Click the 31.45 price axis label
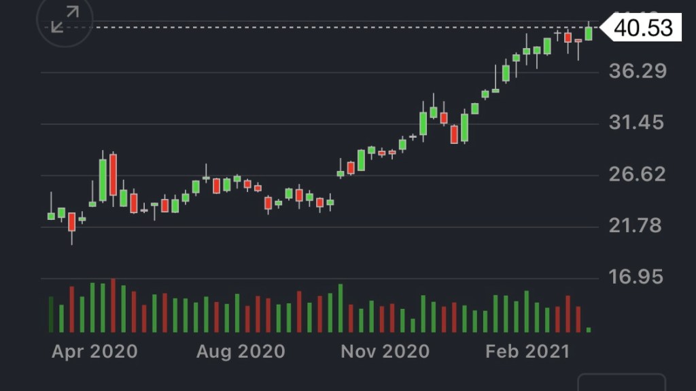This screenshot has height=391, width=696. point(636,123)
